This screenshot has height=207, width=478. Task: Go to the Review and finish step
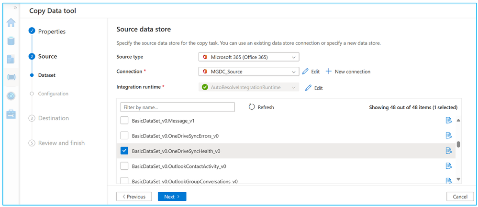point(61,143)
